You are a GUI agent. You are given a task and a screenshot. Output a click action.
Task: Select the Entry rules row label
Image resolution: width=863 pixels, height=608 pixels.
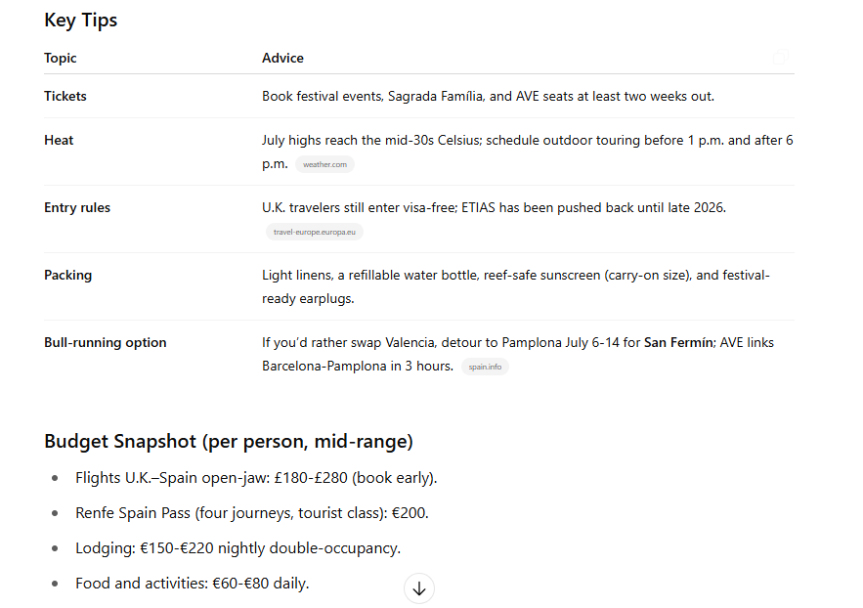click(77, 207)
